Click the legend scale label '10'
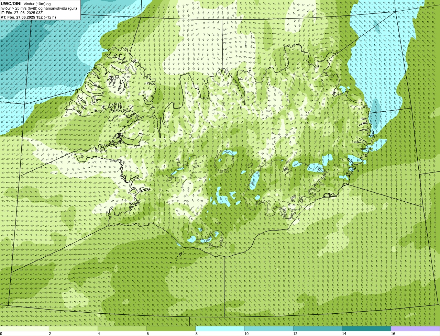The image size is (440, 336). tap(246, 334)
